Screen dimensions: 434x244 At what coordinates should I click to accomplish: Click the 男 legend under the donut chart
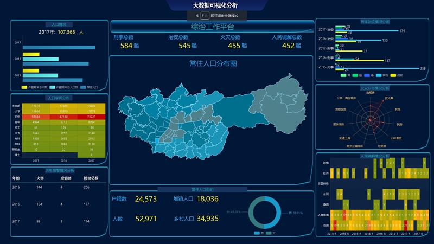[259, 233]
